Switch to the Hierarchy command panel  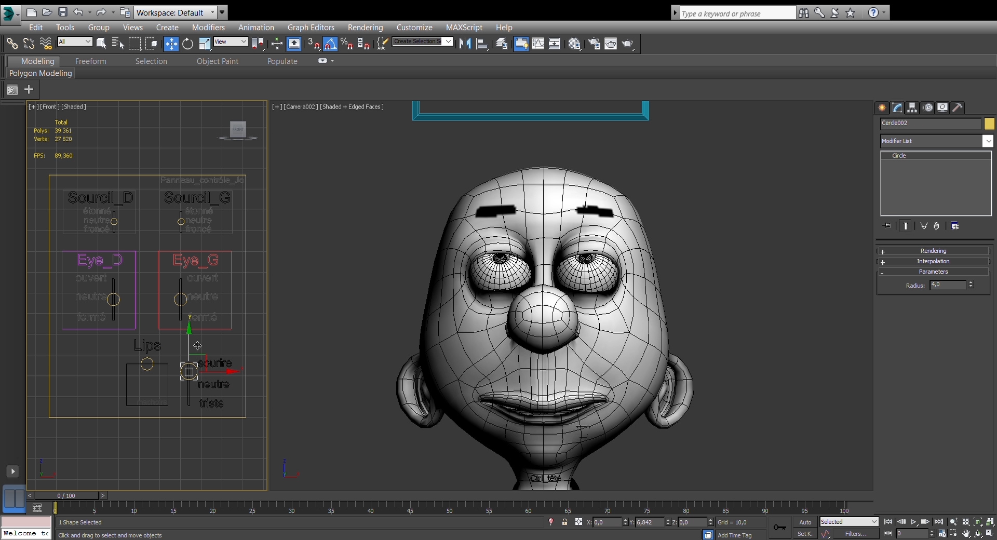[x=912, y=108]
